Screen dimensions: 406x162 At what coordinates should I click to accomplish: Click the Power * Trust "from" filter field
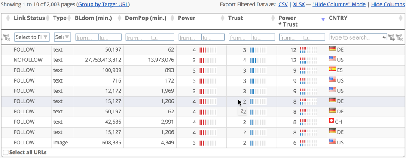(x=290, y=37)
